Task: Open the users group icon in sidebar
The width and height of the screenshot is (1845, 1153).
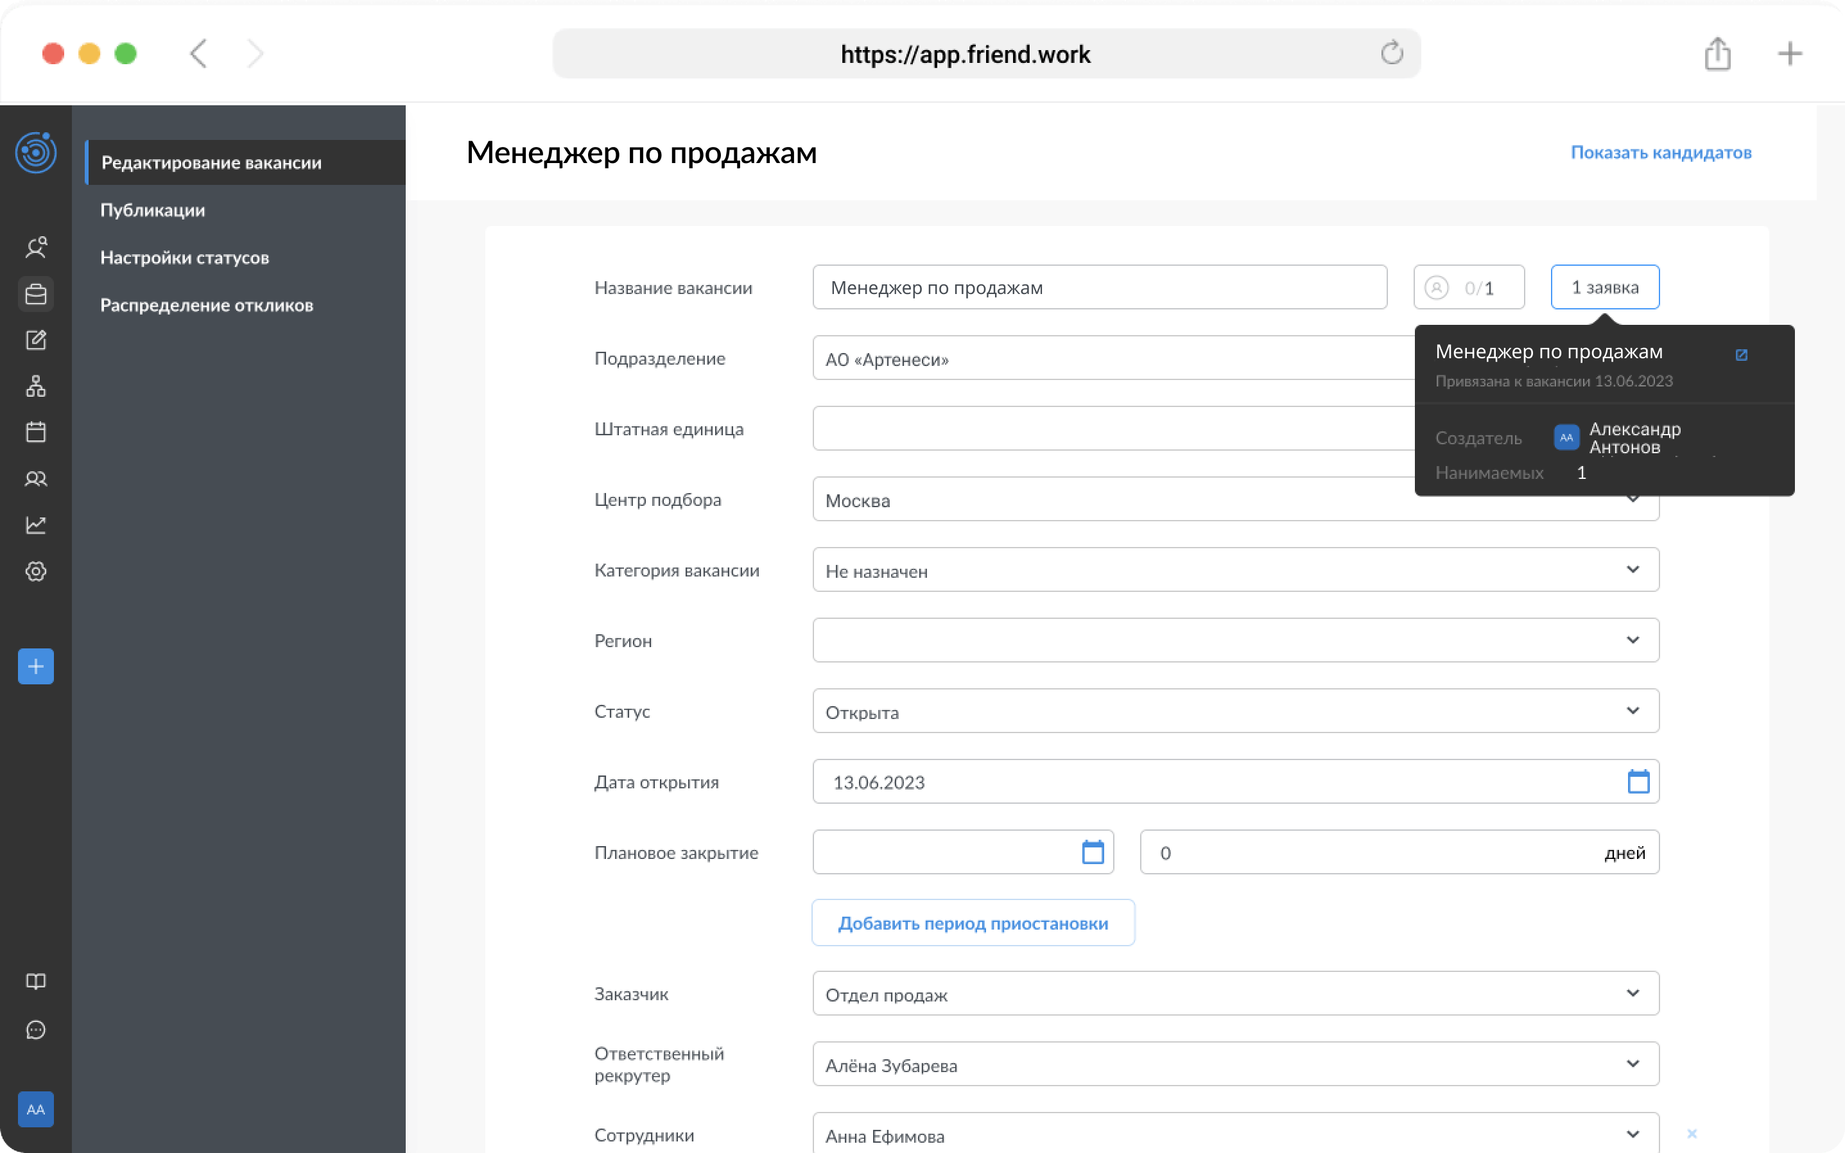Action: (36, 479)
